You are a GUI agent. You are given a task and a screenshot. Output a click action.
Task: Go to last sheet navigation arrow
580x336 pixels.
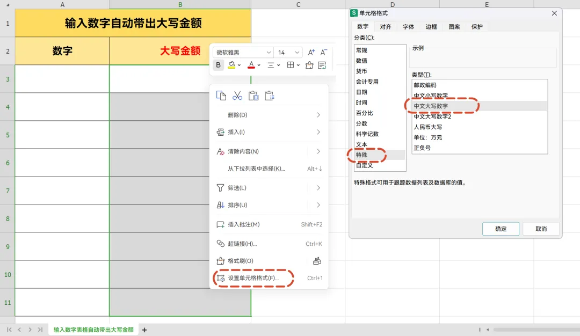pyautogui.click(x=40, y=330)
